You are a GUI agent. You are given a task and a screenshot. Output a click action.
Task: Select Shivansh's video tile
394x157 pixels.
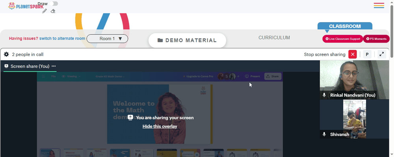[x=354, y=119]
